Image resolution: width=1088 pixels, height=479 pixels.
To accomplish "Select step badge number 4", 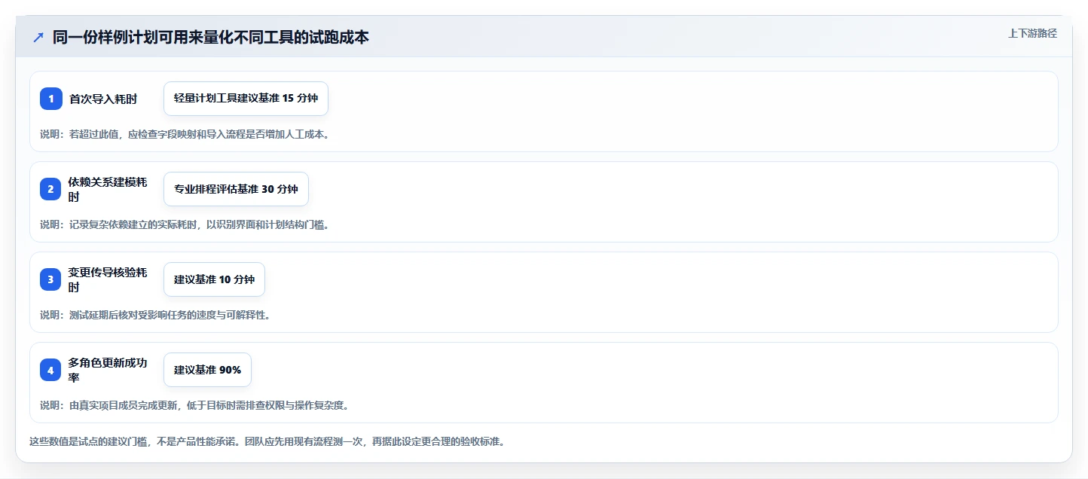I will point(51,370).
